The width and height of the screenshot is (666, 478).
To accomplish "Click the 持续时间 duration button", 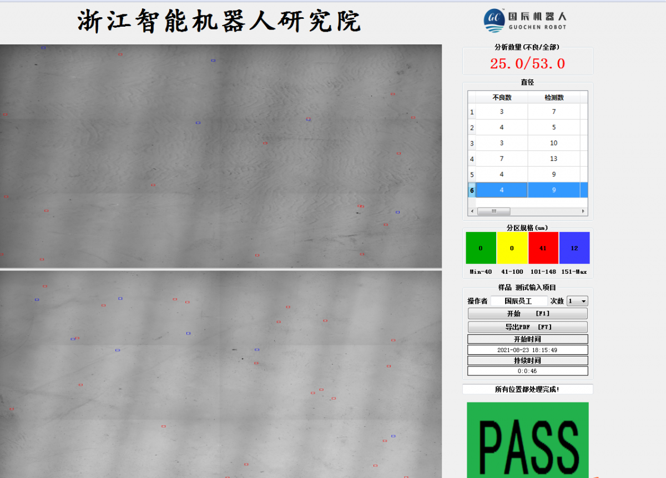I will pyautogui.click(x=527, y=360).
